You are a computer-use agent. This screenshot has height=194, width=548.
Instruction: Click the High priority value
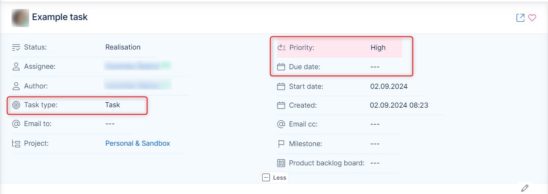[378, 47]
